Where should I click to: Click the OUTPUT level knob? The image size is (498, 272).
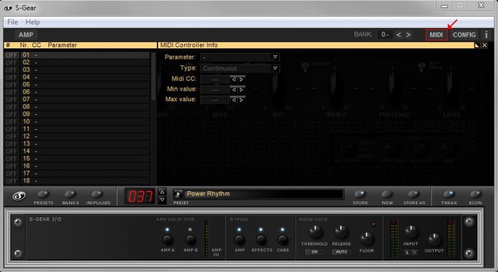point(434,240)
